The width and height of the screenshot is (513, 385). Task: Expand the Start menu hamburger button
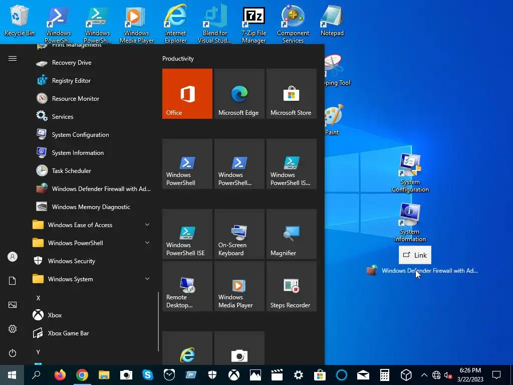pos(13,58)
